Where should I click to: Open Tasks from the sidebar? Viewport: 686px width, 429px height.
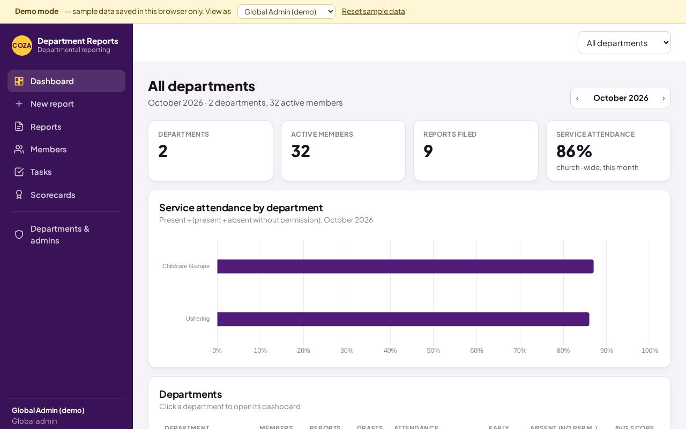coord(66,172)
